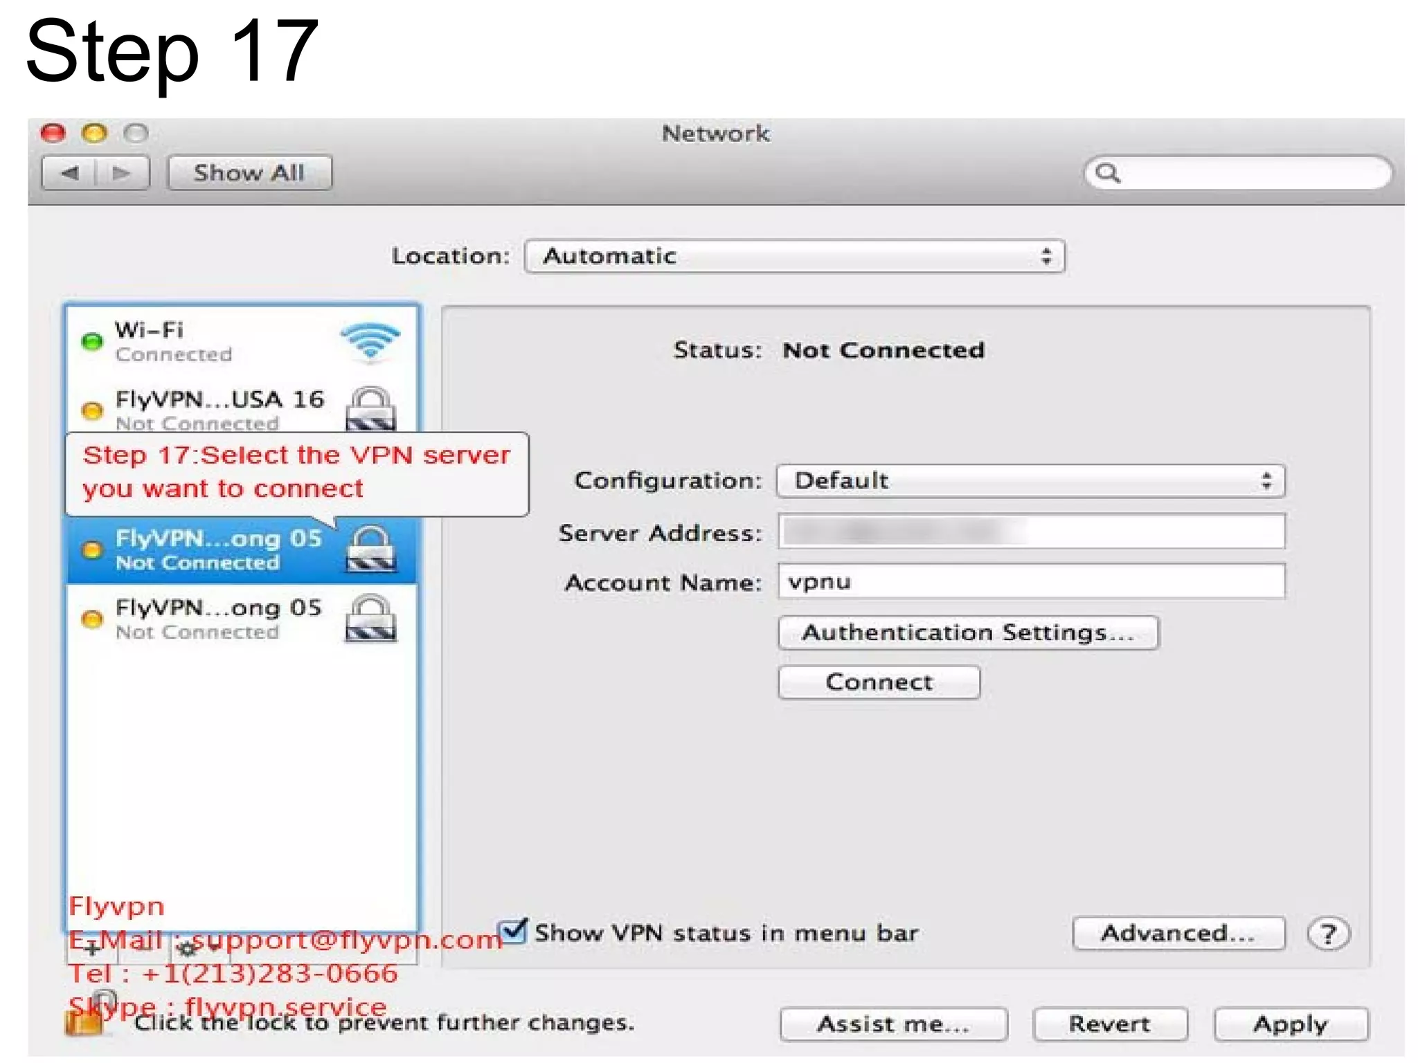1418x1063 pixels.
Task: Click the orange status dot of highlighted FlyVPN
Action: click(92, 550)
